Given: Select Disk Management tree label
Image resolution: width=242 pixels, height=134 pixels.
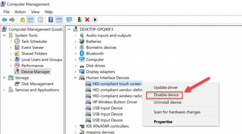Looking at the screenshot, I should [x=37, y=84].
